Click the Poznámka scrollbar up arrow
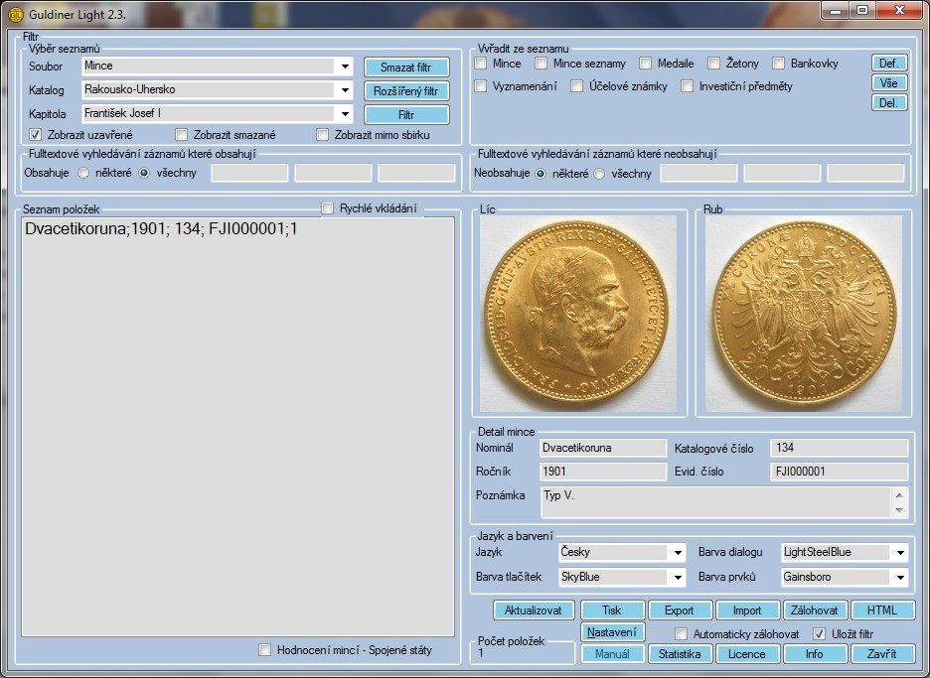Screen dimensions: 930x678 tap(900, 495)
